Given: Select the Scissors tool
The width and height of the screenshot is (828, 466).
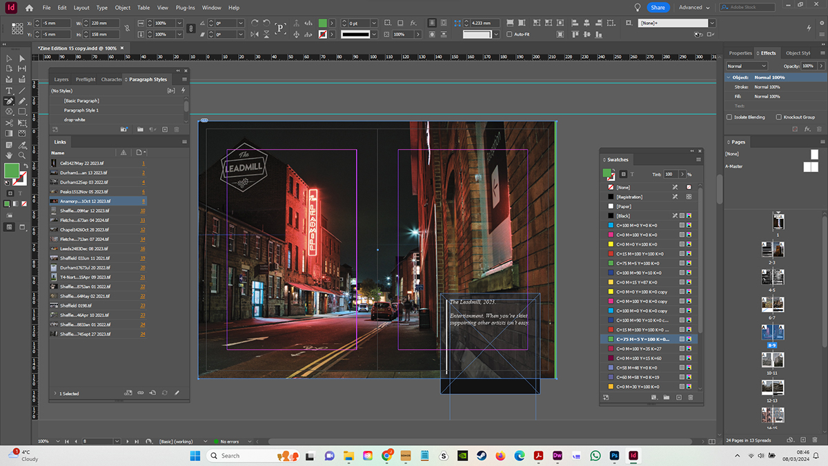Looking at the screenshot, I should point(9,122).
